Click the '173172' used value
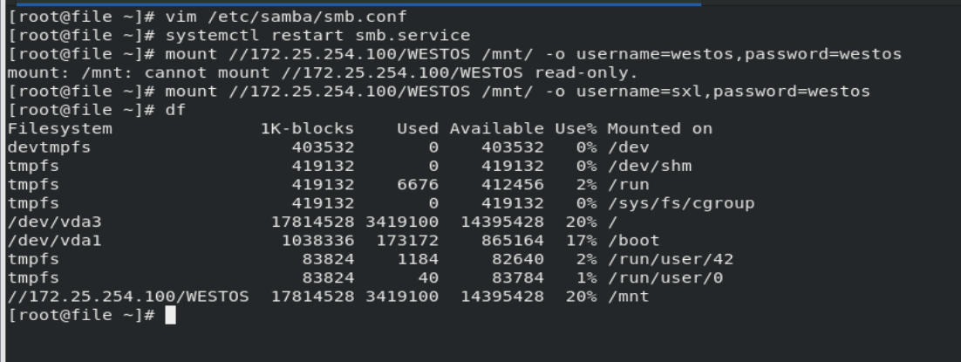The image size is (961, 362). point(407,241)
